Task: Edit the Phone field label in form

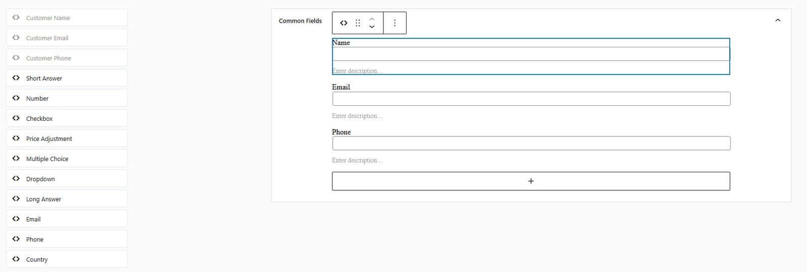Action: (341, 132)
